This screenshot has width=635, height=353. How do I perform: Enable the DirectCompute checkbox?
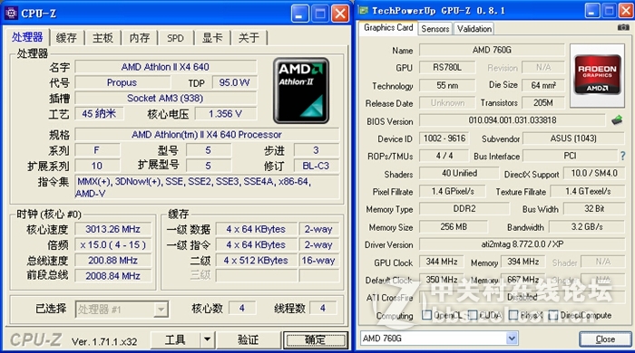pos(553,315)
